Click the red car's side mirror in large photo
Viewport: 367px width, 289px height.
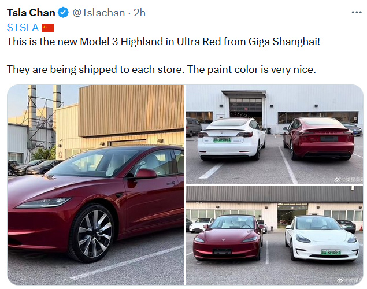144,173
